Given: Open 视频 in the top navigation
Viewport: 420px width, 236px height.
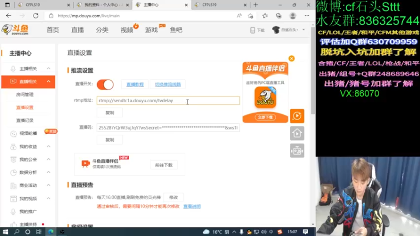Looking at the screenshot, I should pos(127,30).
